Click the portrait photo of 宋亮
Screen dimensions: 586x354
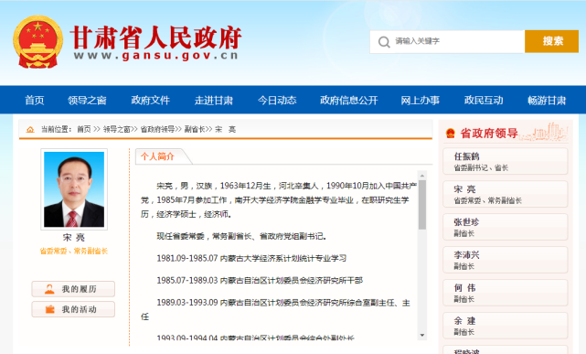click(74, 189)
